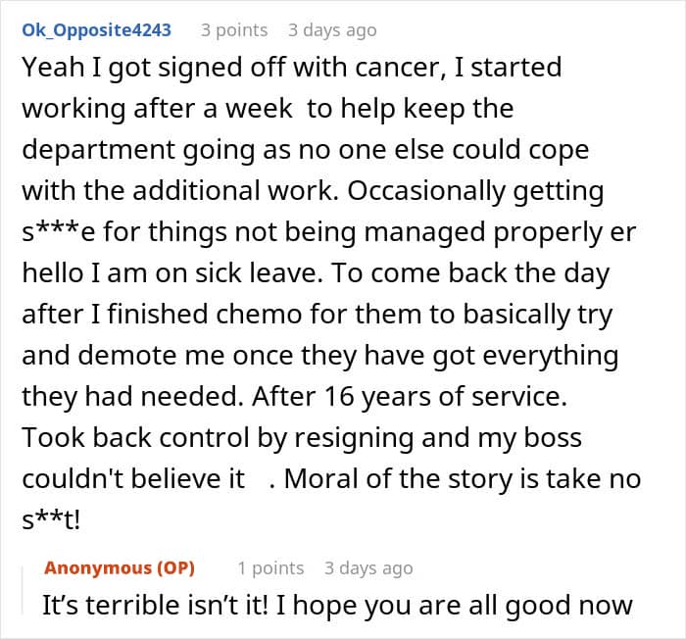Click the line starting "Yeah I got signed off"
Screen dimensions: 686x639
292,68
